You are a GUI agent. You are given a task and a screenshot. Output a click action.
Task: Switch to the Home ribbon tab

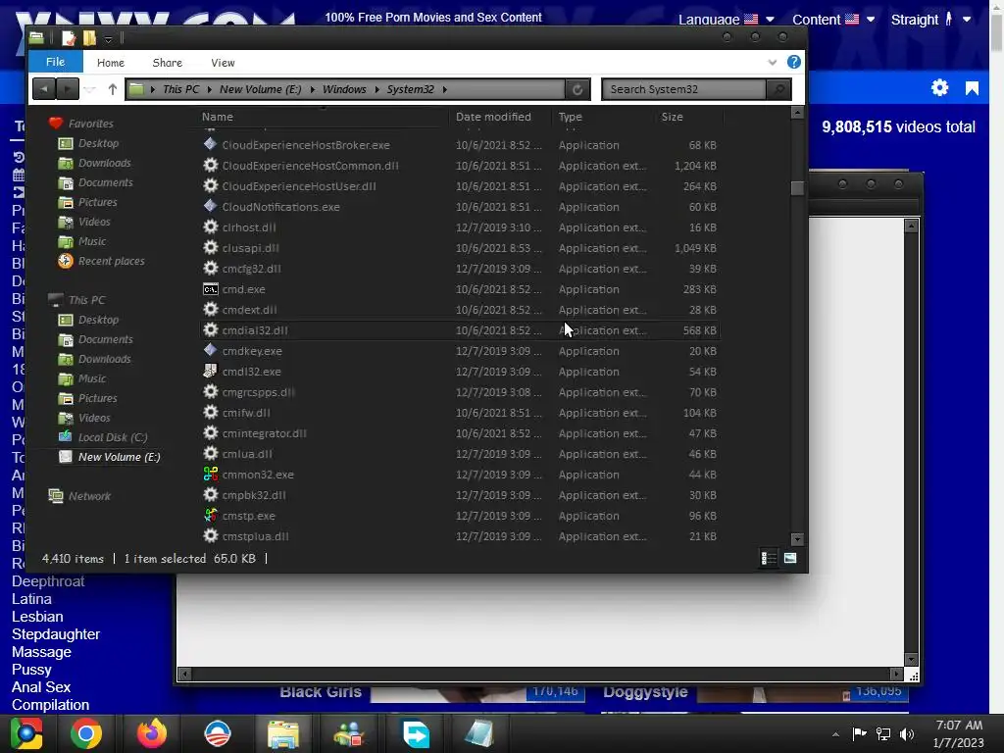click(x=111, y=63)
